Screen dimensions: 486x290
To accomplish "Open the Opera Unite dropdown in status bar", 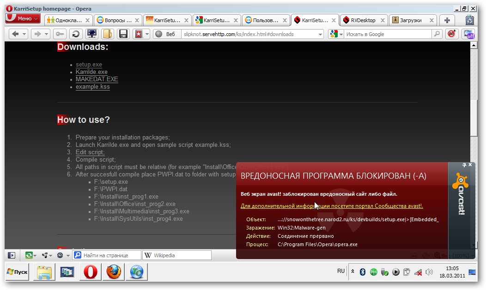I will point(47,255).
